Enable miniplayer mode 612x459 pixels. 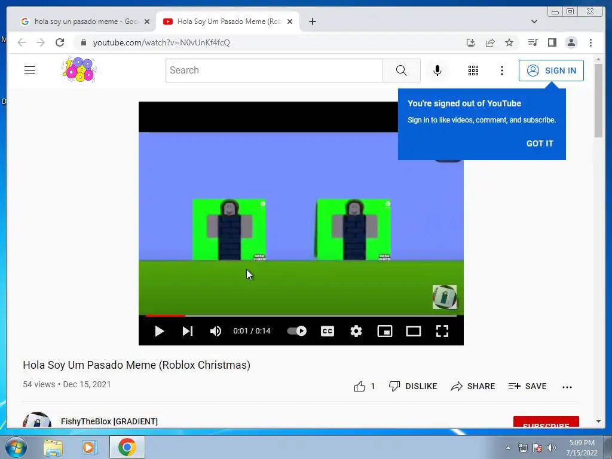(x=385, y=331)
